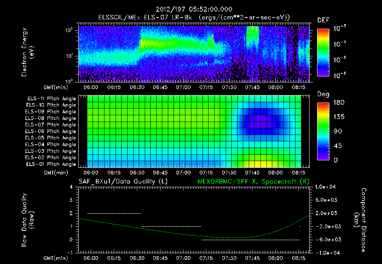382x264 pixels.
Task: Click the 3 tick on data quality axis
Action: (71, 200)
